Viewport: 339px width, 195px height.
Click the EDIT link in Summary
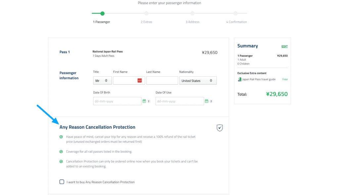[284, 46]
